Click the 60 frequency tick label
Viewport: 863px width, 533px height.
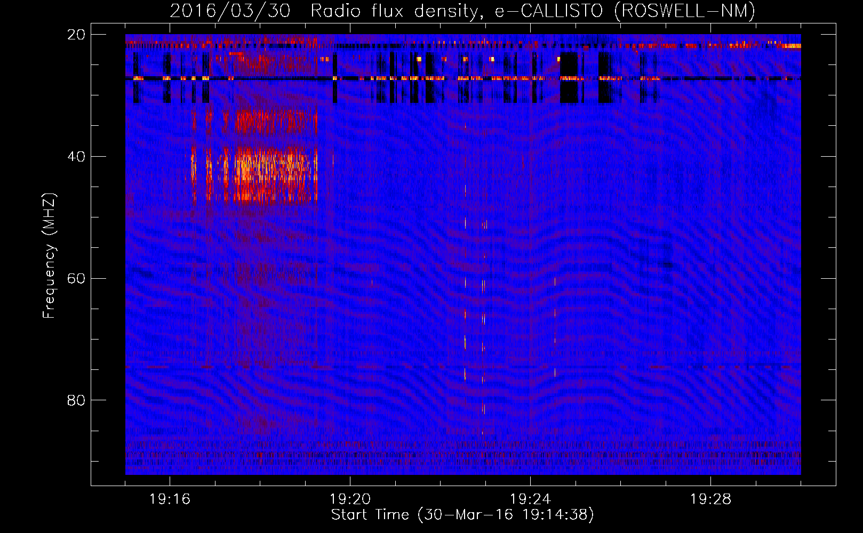[x=76, y=279]
